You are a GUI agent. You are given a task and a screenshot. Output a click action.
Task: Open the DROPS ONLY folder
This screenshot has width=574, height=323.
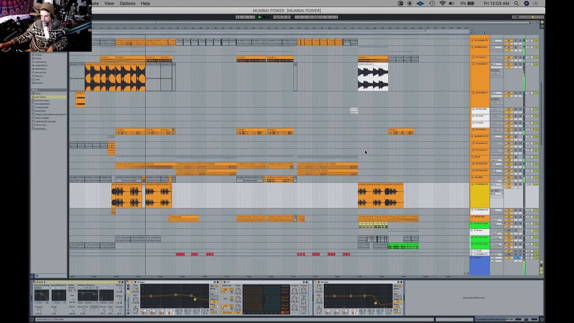click(x=41, y=125)
